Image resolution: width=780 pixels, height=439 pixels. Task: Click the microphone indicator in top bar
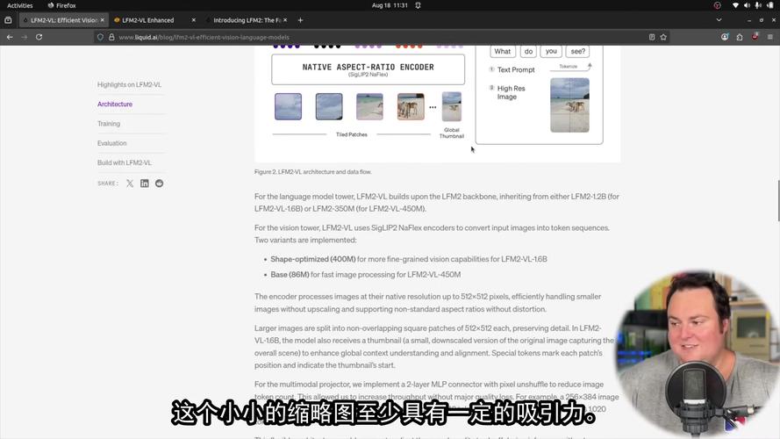coord(758,5)
